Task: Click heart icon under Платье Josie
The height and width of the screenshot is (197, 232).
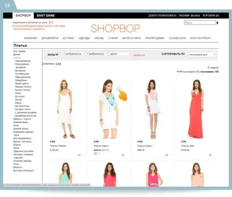Action: [x=210, y=155]
